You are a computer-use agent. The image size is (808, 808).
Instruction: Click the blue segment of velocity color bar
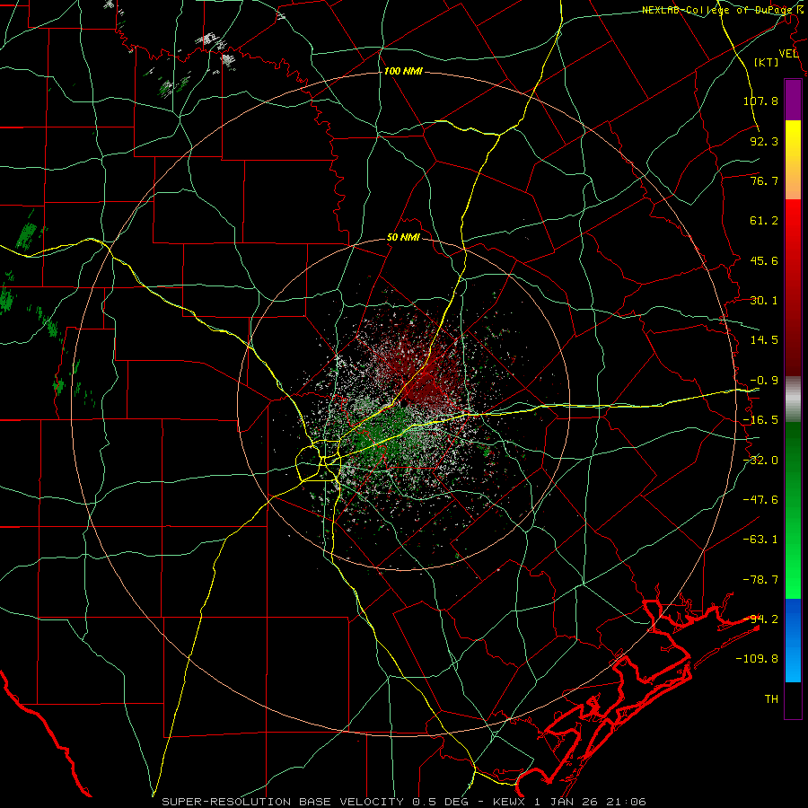pos(793,640)
